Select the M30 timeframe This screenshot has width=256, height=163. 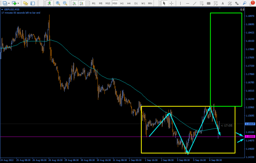point(115,3)
